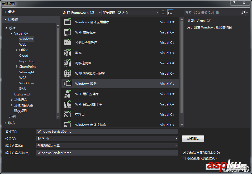Expand the SharePoint tree node
Image resolution: width=252 pixels, height=174 pixels.
tap(17, 66)
